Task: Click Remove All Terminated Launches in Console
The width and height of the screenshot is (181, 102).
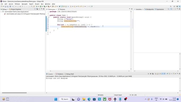Action: pos(153,74)
